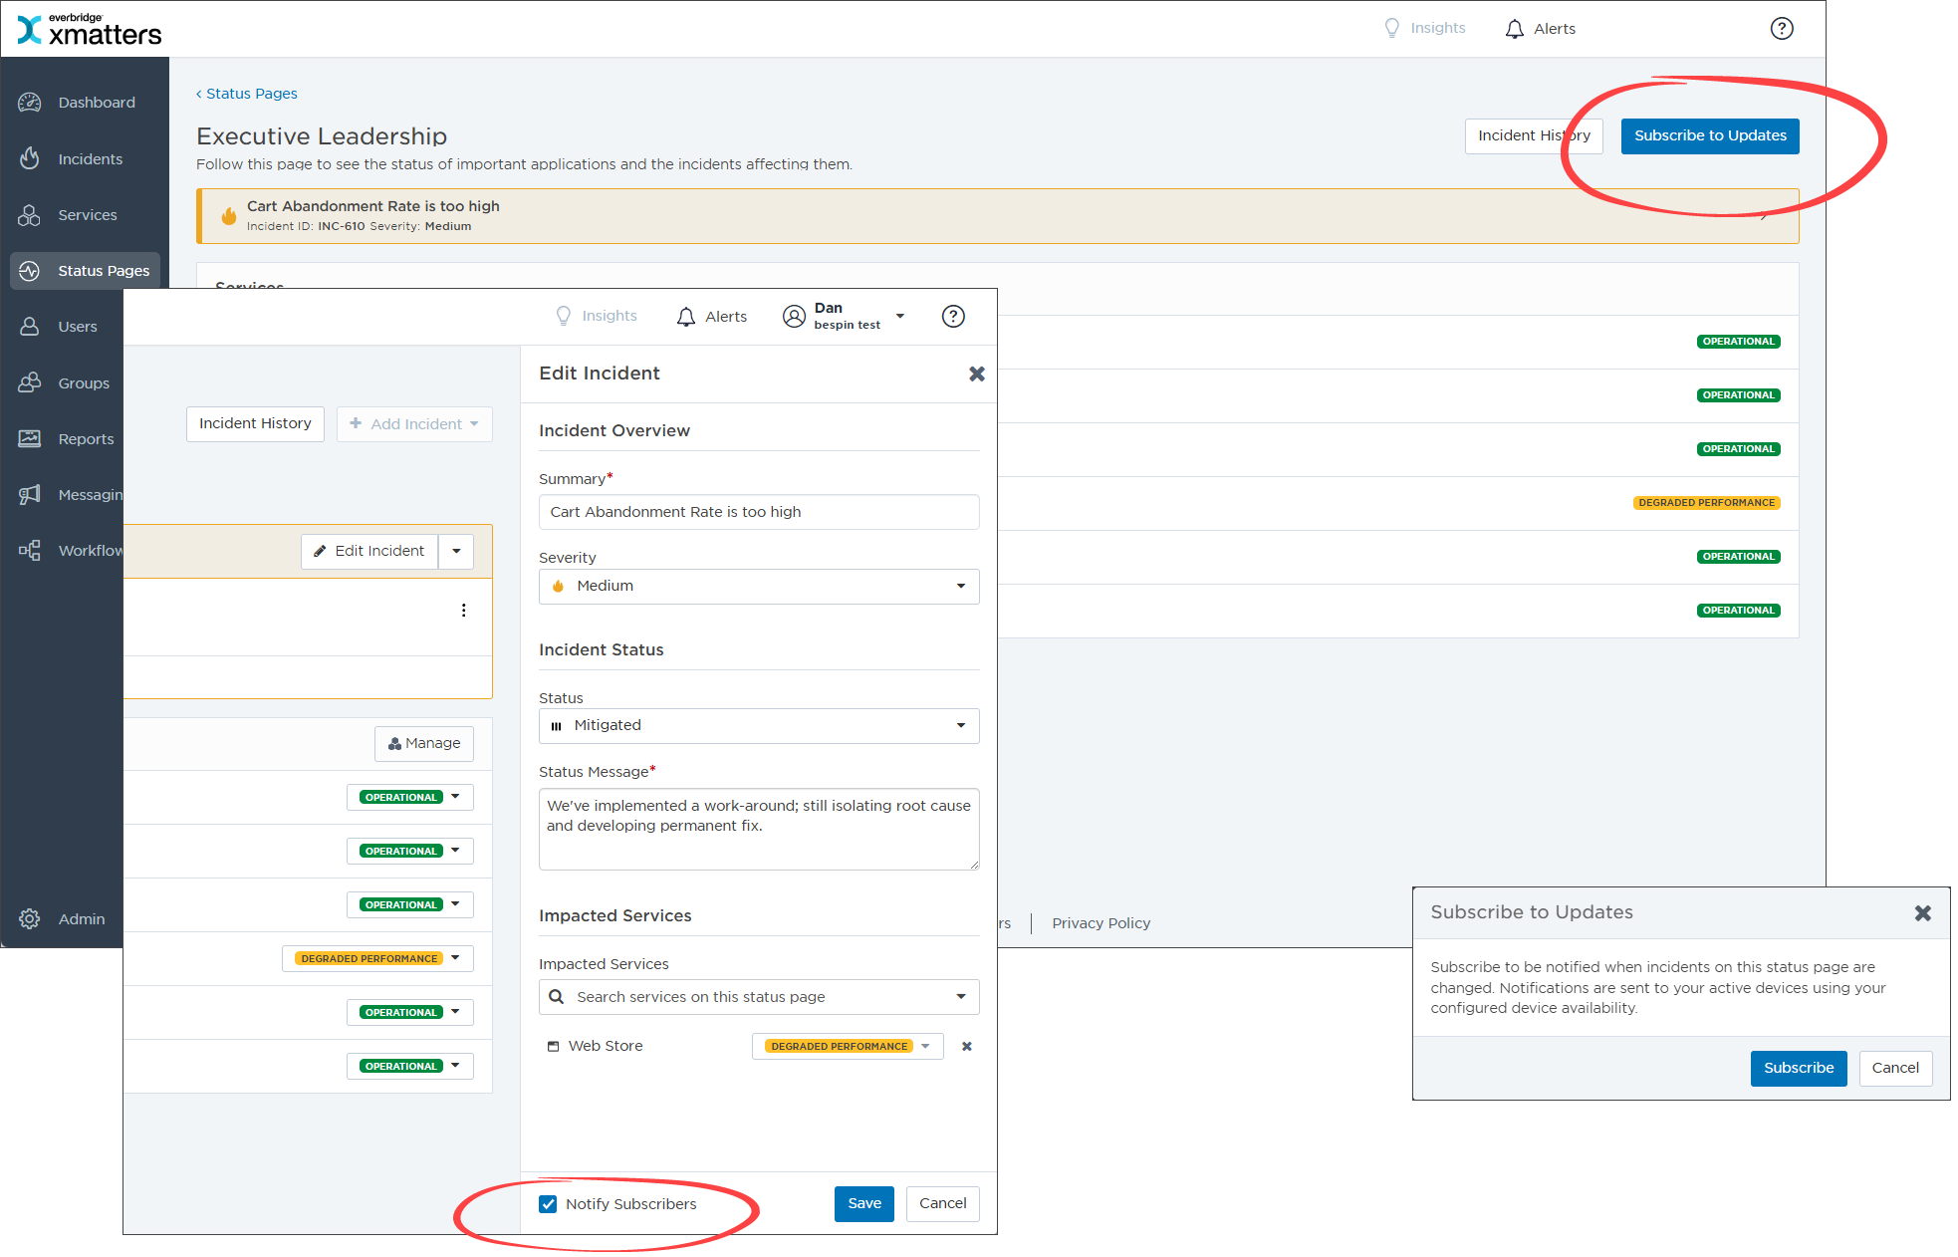The image size is (1958, 1257).
Task: Click the Summary text field
Action: point(759,512)
